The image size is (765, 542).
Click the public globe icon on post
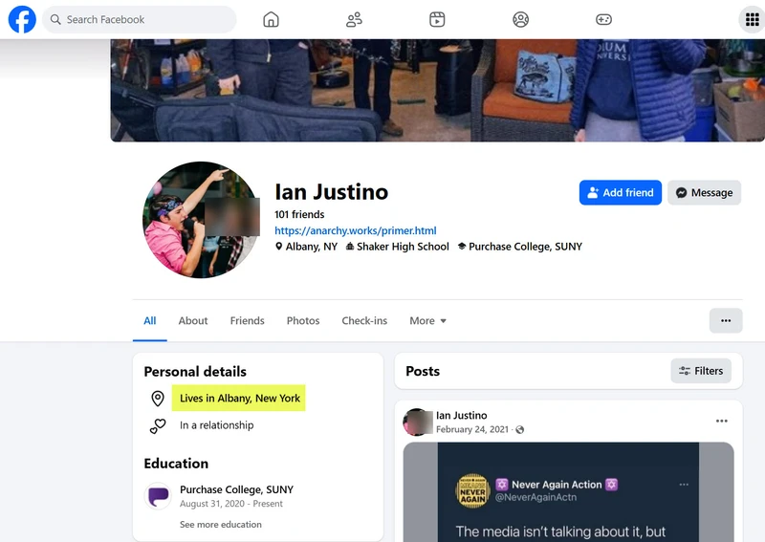[x=520, y=430]
